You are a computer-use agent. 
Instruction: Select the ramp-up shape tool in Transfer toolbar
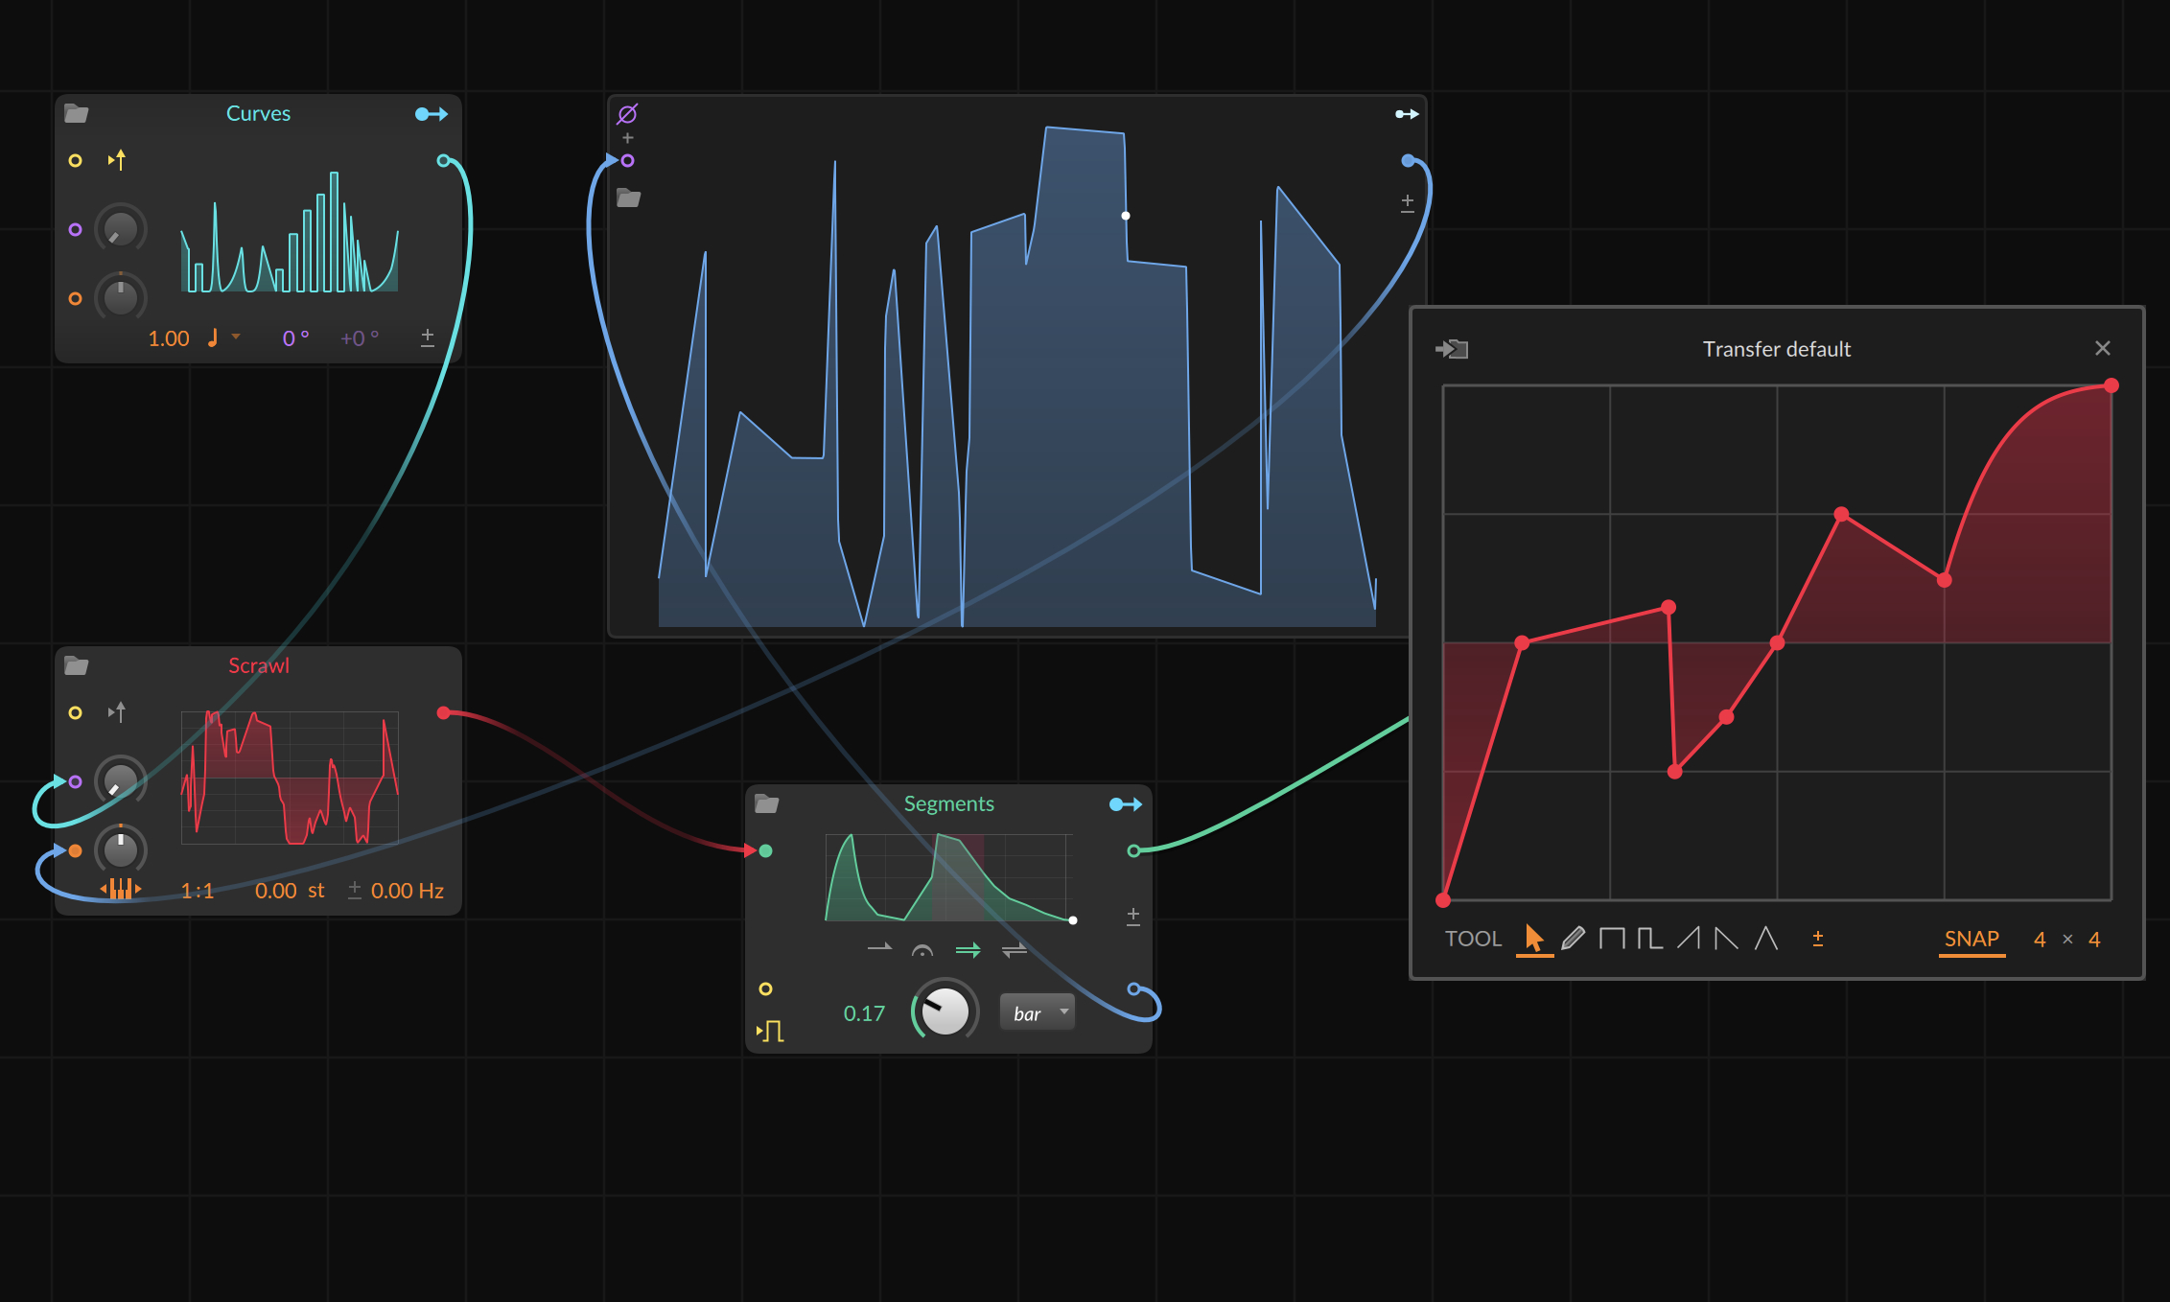(x=1688, y=940)
